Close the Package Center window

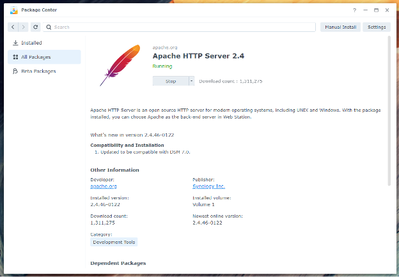pos(387,10)
